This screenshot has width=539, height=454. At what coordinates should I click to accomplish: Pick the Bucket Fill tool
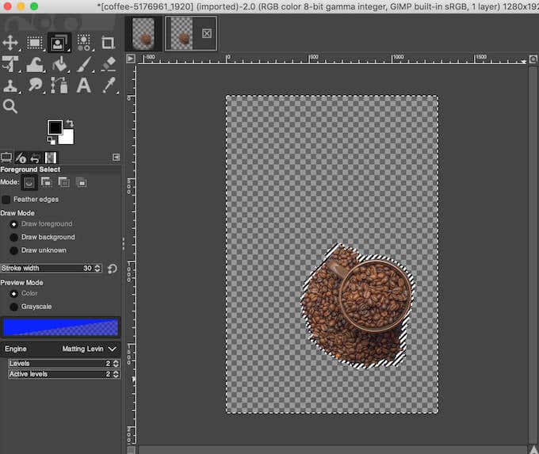coord(59,63)
